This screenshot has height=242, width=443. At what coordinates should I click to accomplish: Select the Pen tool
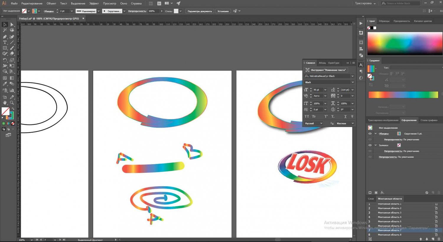[x=5, y=37]
